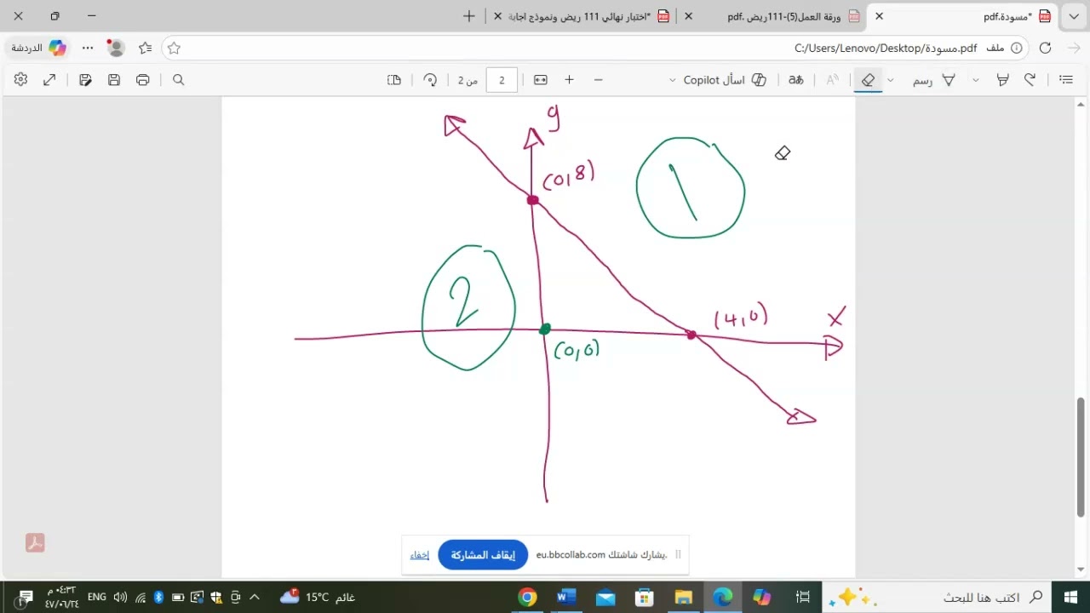Click the read aloud icon
Screen dimensions: 1090x613
coord(833,80)
